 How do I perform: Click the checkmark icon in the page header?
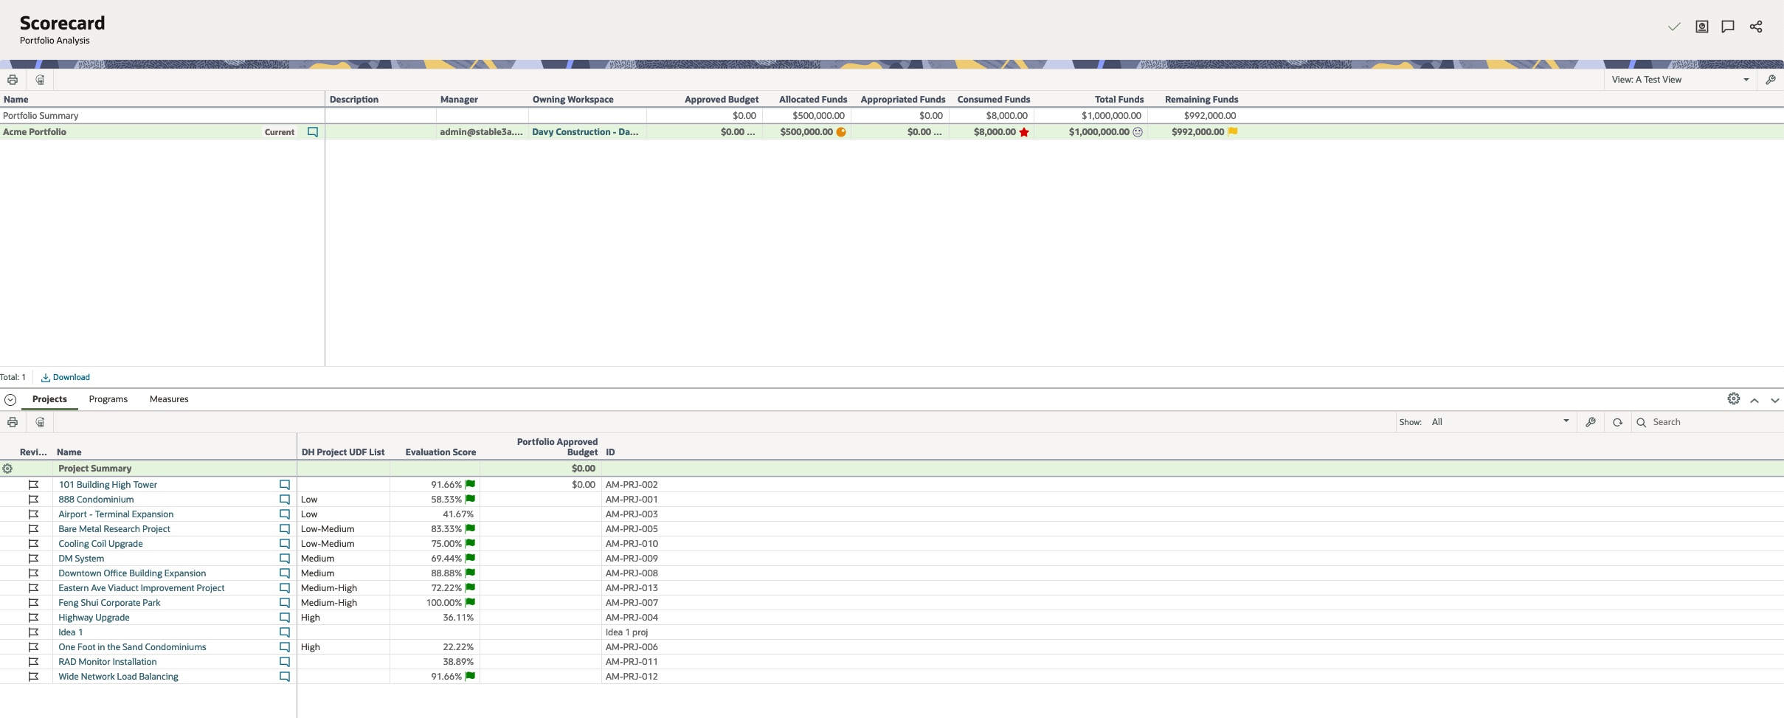(x=1674, y=27)
